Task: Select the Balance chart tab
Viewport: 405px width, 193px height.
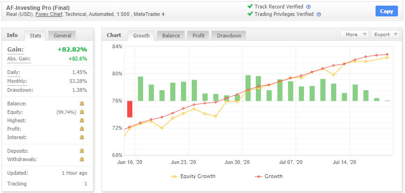Action: click(171, 36)
